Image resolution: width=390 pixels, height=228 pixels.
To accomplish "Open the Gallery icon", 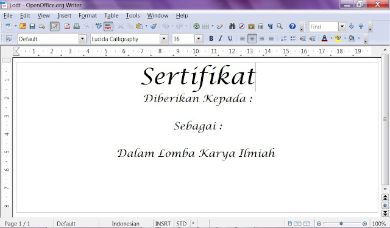I will coord(251,26).
